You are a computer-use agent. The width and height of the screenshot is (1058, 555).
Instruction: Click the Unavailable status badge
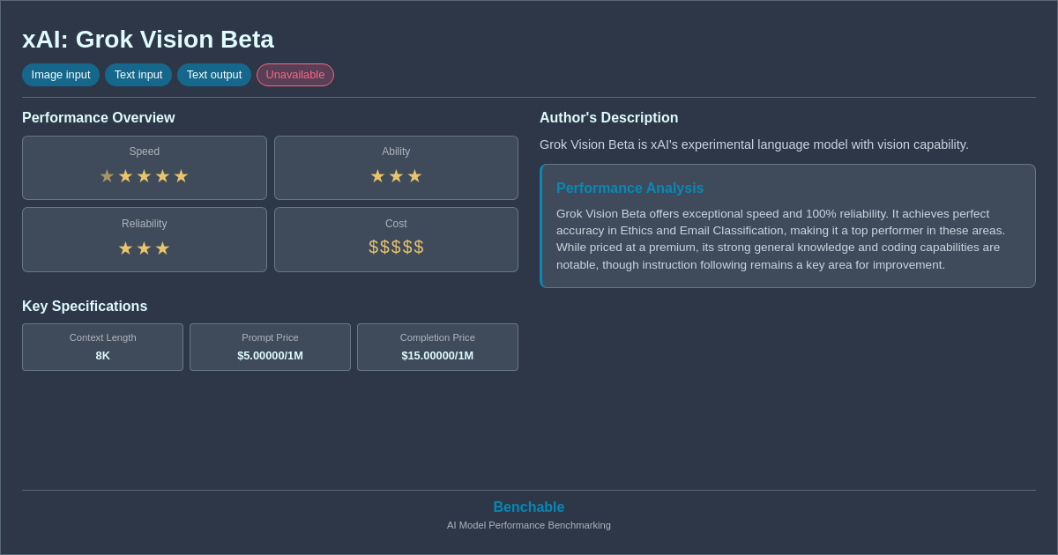tap(295, 75)
